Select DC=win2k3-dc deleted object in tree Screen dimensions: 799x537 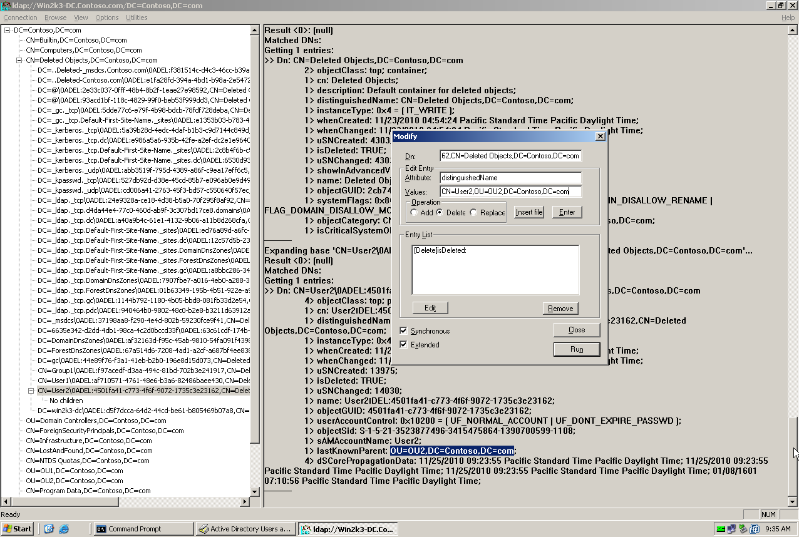(143, 411)
